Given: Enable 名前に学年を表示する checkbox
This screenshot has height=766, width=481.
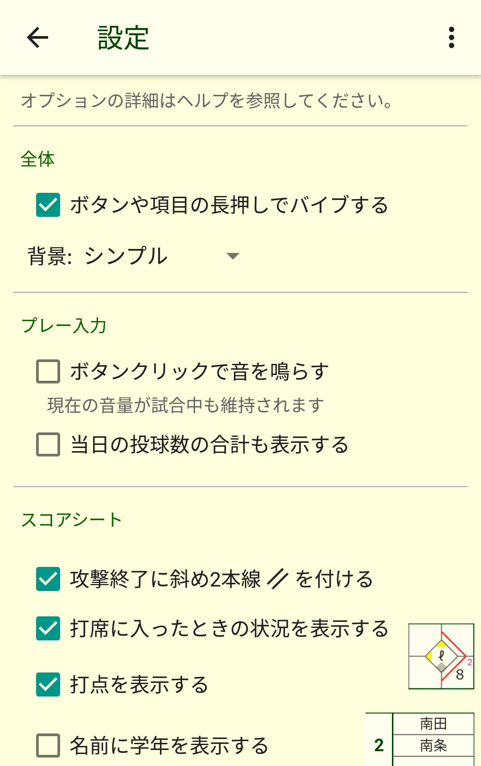Looking at the screenshot, I should pos(48,746).
